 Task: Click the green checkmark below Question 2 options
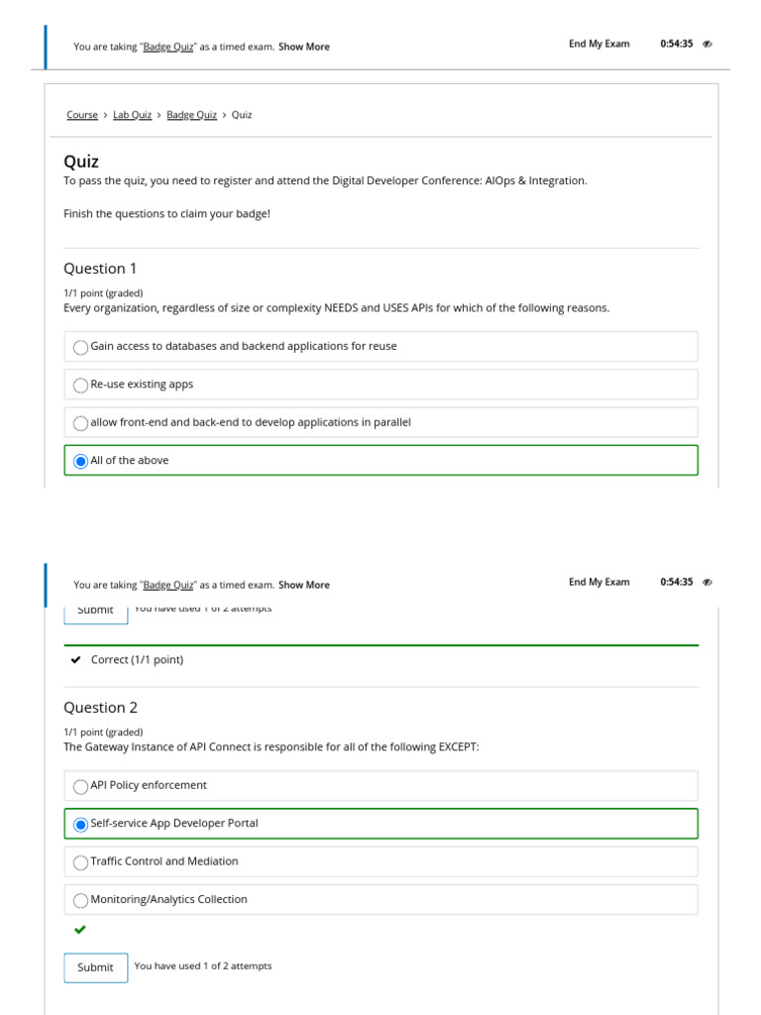coord(80,930)
